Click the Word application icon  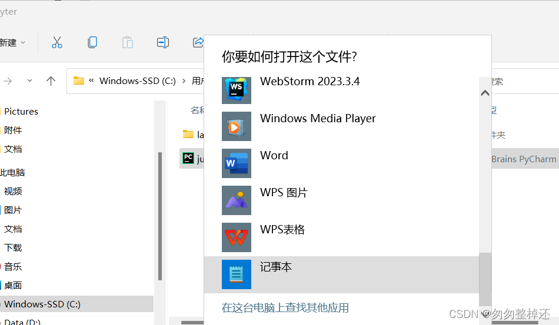(x=237, y=163)
